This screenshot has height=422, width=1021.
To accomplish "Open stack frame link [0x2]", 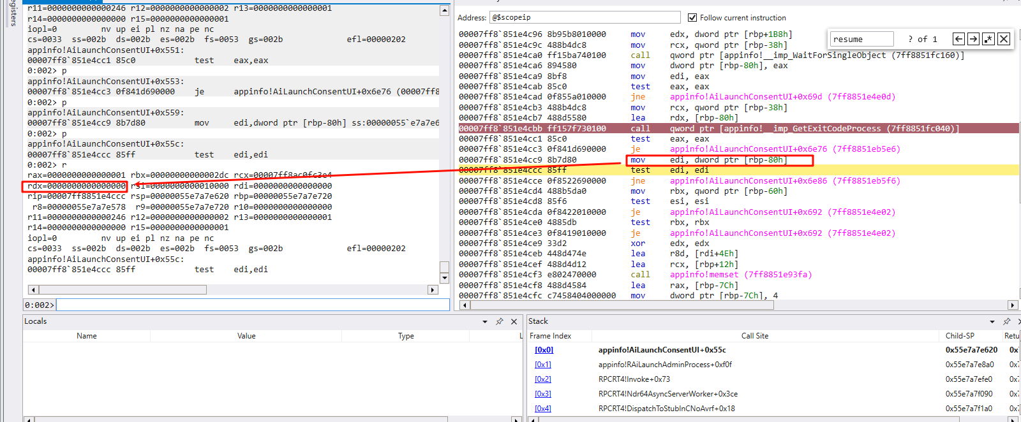I will [543, 379].
